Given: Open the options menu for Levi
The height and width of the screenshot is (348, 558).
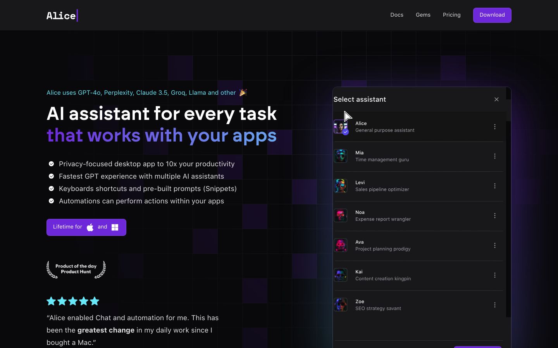Looking at the screenshot, I should 495,186.
